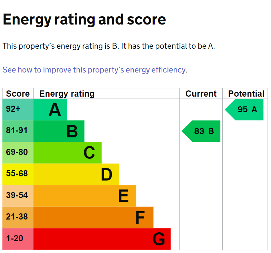This screenshot has height=253, width=271.
Task: Click the Energy rating and score heading
Action: (x=84, y=20)
